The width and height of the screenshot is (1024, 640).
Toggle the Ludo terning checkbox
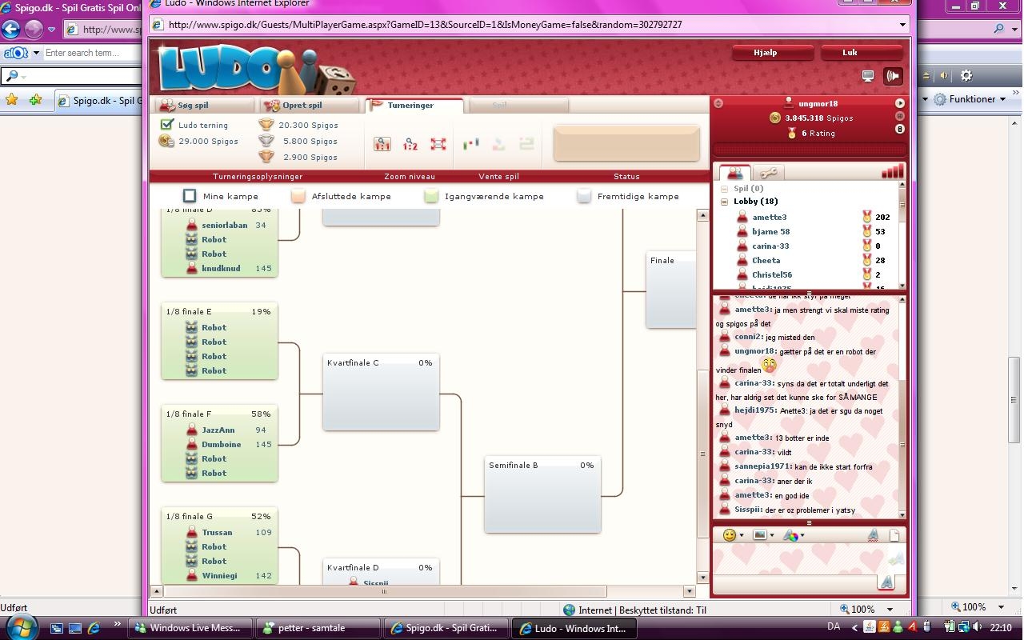point(167,125)
